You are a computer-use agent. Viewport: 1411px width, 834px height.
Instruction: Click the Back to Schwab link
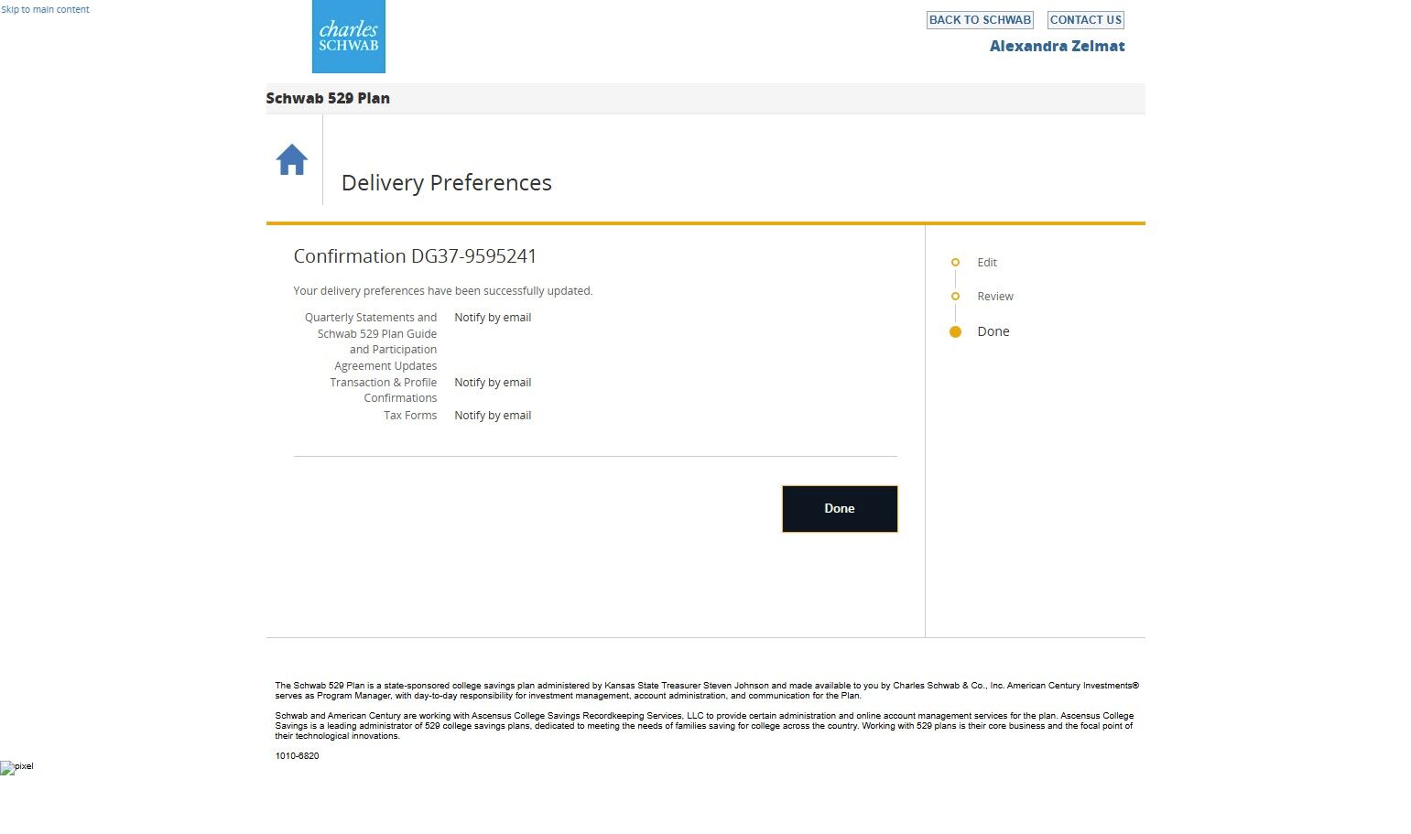pyautogui.click(x=980, y=20)
